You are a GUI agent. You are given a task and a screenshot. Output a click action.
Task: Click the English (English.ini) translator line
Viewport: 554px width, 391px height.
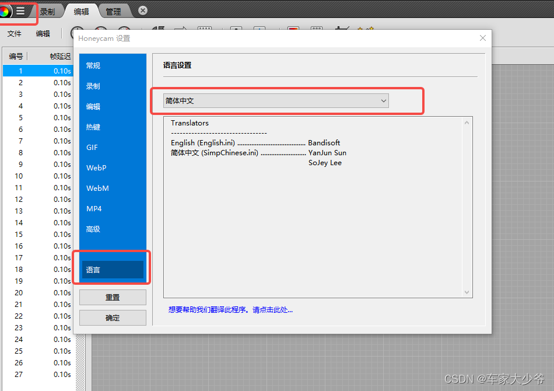click(x=255, y=143)
